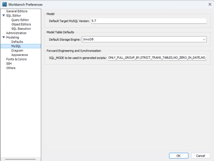
Task: Click the SQL_MODE to be used label
Action: 78,58
